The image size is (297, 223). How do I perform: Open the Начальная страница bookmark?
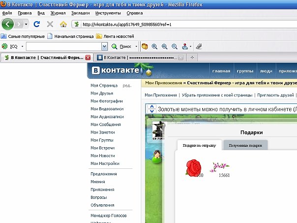point(70,36)
